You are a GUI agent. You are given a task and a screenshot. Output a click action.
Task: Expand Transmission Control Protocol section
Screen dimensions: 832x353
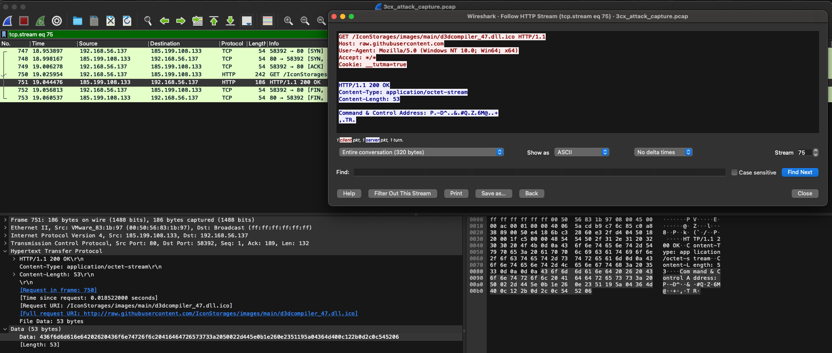click(5, 243)
